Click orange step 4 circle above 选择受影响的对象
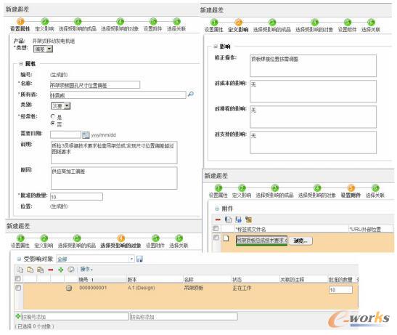The height and width of the screenshot is (335, 397). tap(121, 238)
